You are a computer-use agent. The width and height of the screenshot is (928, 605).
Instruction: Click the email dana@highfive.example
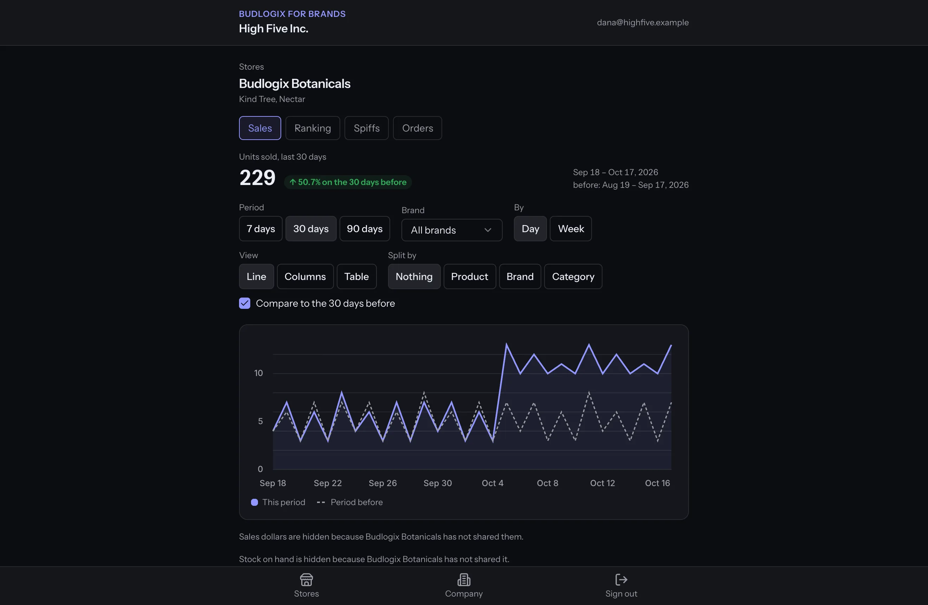(x=643, y=22)
